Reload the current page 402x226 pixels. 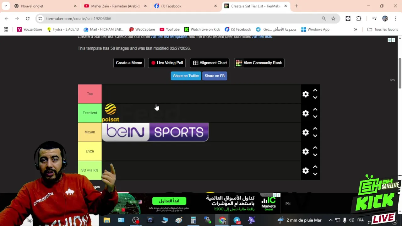[x=28, y=19]
